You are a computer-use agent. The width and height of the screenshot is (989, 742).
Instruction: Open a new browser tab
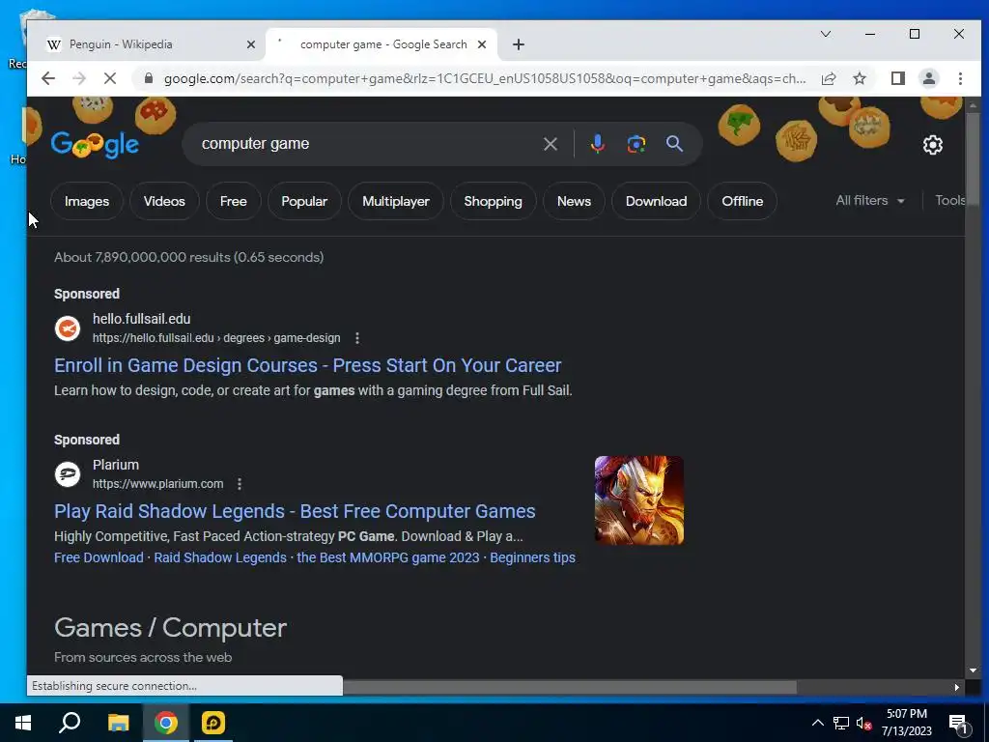pos(518,44)
